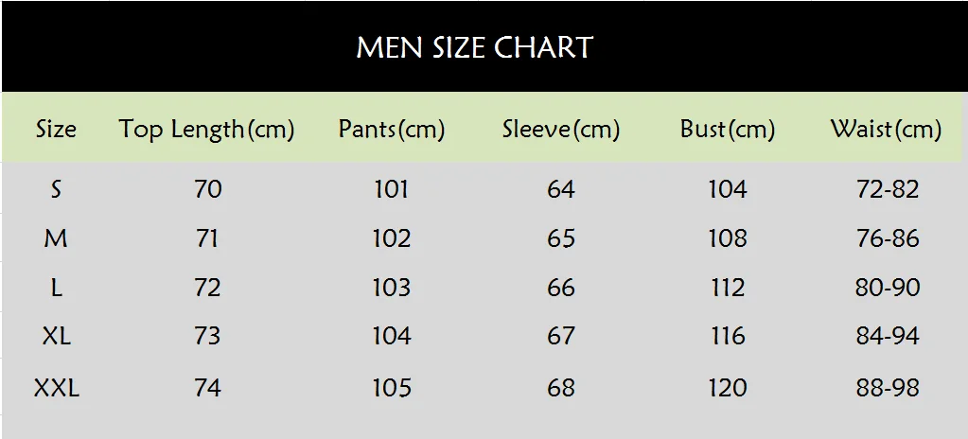This screenshot has width=968, height=439.
Task: Select the waist range 88-98
Action: pos(888,388)
